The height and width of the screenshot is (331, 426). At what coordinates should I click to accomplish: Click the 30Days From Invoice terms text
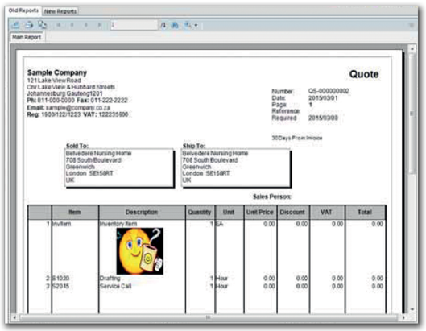[297, 138]
